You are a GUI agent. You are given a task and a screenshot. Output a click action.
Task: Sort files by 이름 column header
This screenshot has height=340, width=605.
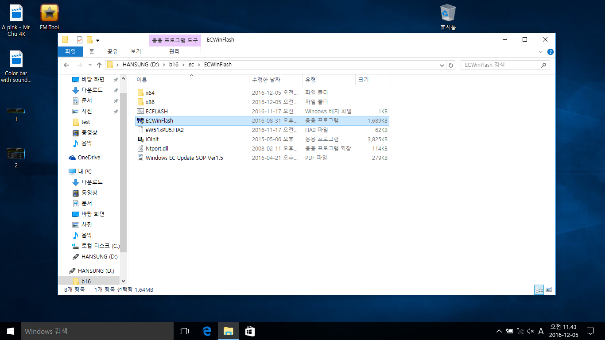click(192, 80)
